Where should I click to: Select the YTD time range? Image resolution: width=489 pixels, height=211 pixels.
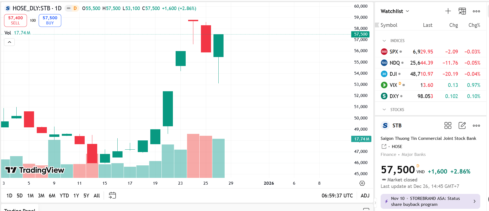64,196
